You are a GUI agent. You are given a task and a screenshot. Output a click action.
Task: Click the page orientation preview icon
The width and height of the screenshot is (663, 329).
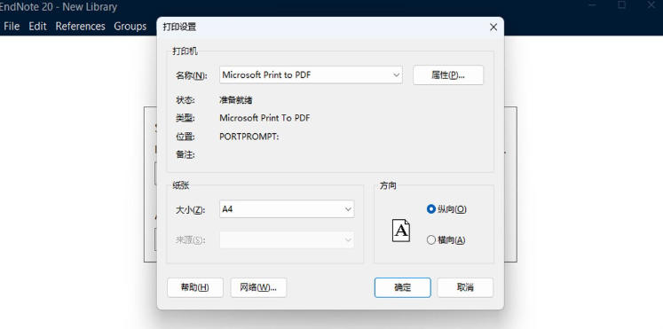pyautogui.click(x=401, y=231)
